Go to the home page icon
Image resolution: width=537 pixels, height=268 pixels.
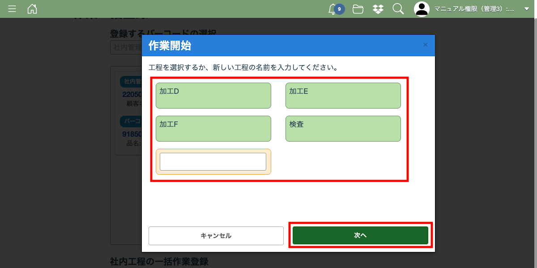click(32, 9)
